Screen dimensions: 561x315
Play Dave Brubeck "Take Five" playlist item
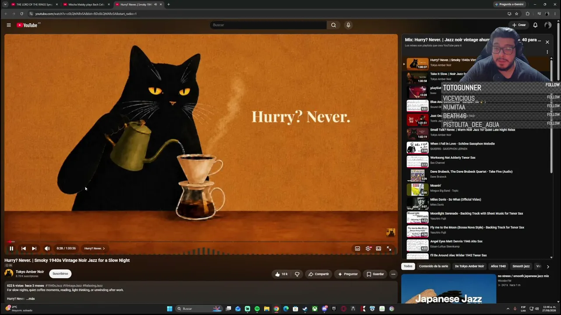click(x=476, y=175)
